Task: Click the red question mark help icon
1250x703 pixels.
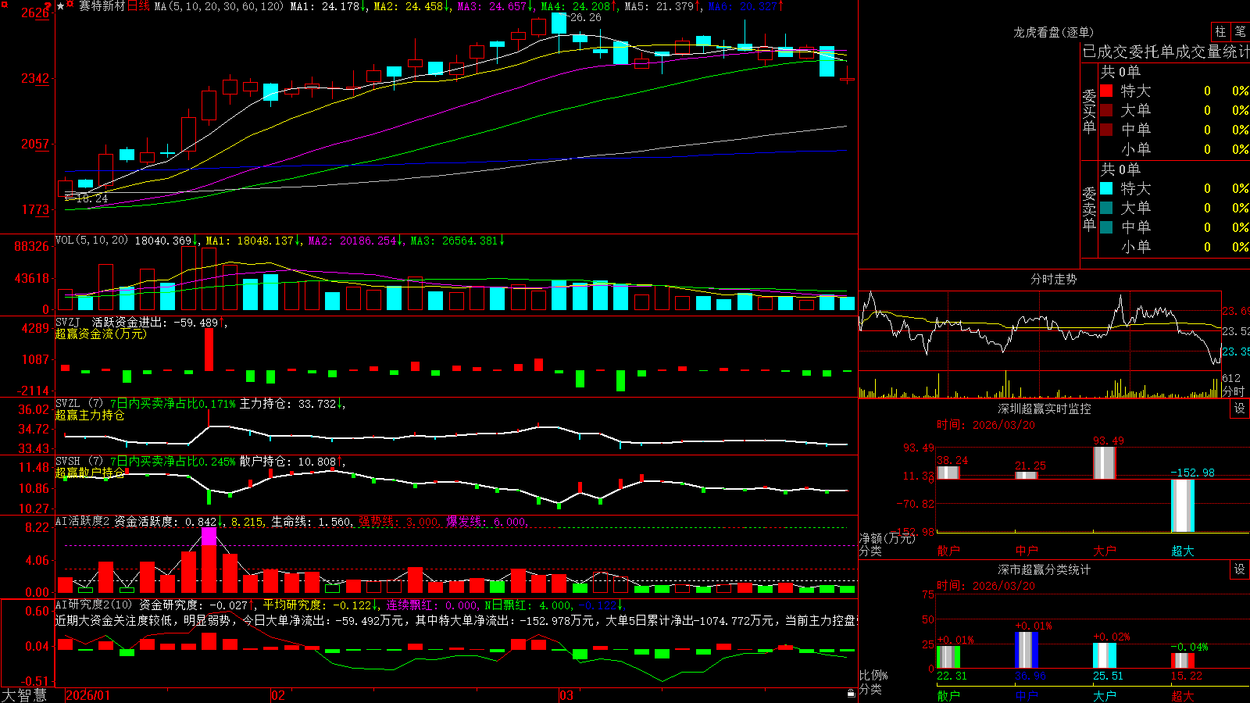Action: [x=48, y=6]
